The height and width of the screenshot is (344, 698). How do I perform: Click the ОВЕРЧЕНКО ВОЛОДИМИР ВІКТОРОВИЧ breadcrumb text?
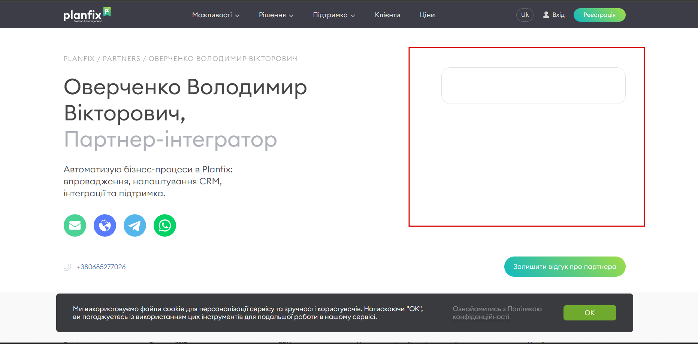223,59
